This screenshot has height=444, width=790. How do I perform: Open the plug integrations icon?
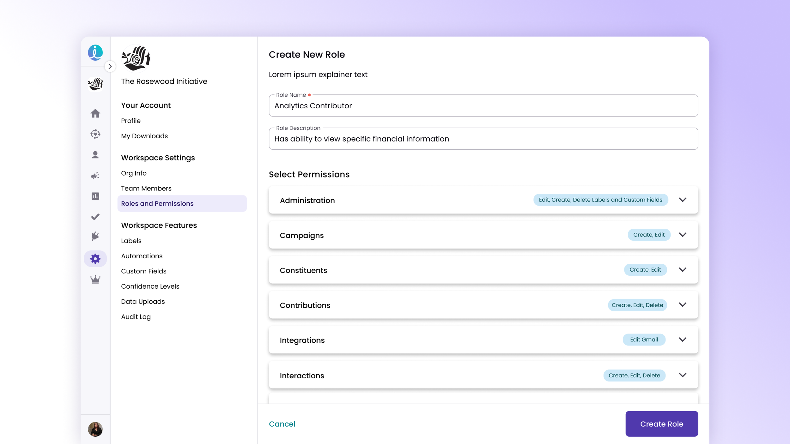click(x=95, y=236)
